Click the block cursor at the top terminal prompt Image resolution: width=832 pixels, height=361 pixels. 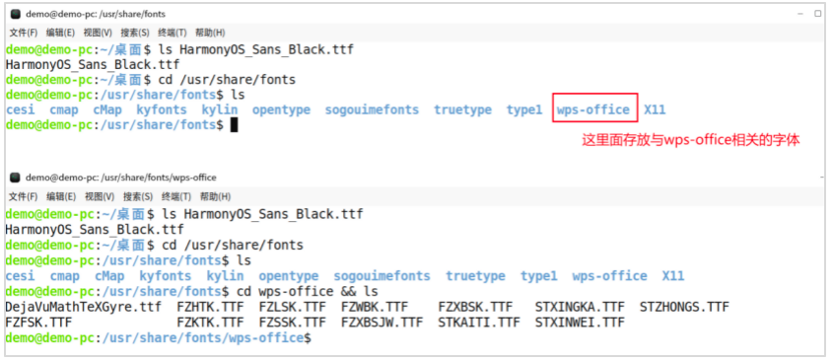pyautogui.click(x=234, y=125)
